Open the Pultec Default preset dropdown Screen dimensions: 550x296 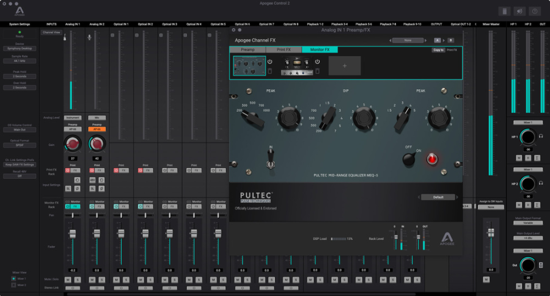point(438,197)
